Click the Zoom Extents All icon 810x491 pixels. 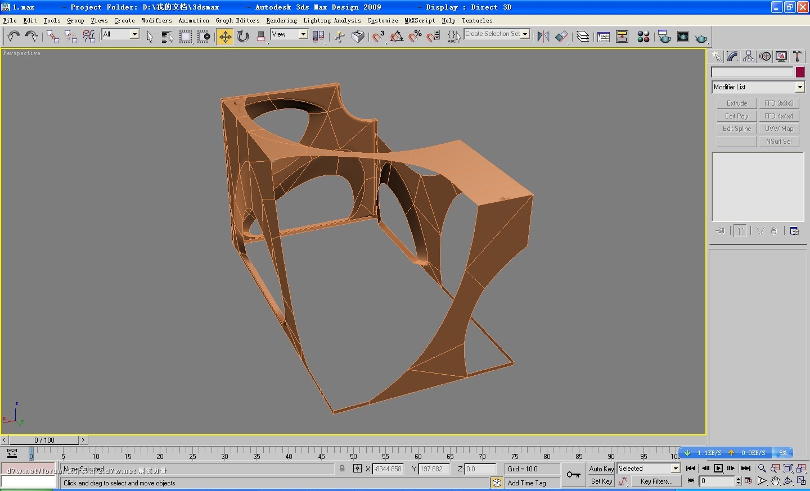coord(802,468)
